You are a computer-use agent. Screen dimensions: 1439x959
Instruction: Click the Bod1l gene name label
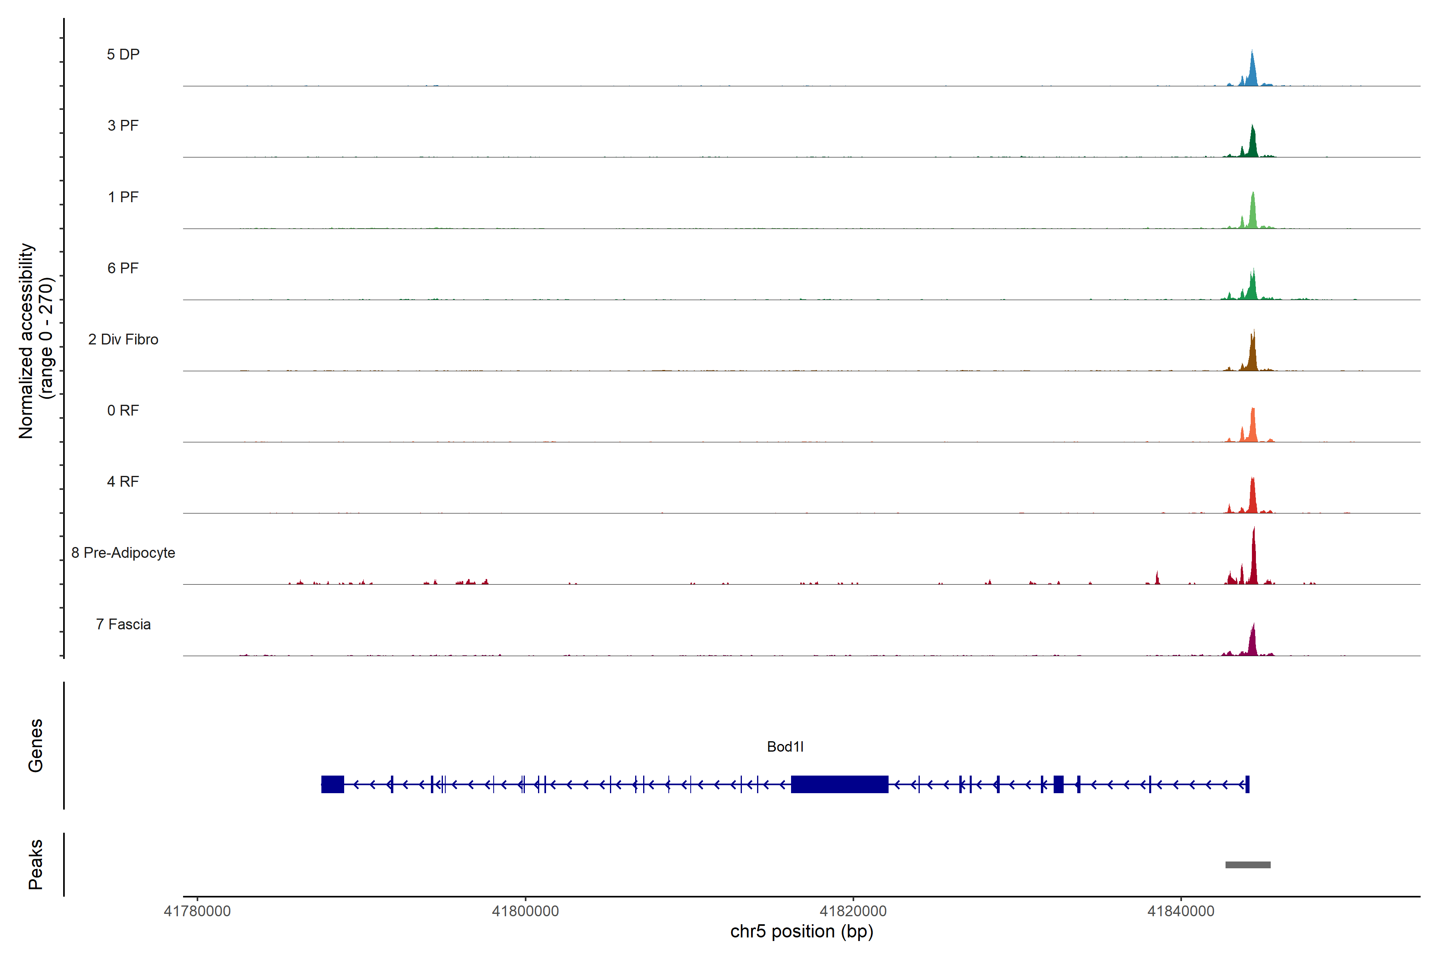click(x=785, y=747)
